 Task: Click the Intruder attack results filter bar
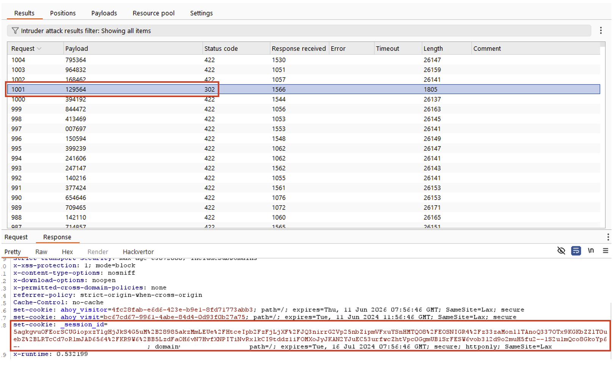[x=299, y=31]
